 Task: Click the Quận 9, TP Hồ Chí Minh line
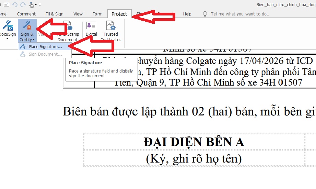coord(208,82)
